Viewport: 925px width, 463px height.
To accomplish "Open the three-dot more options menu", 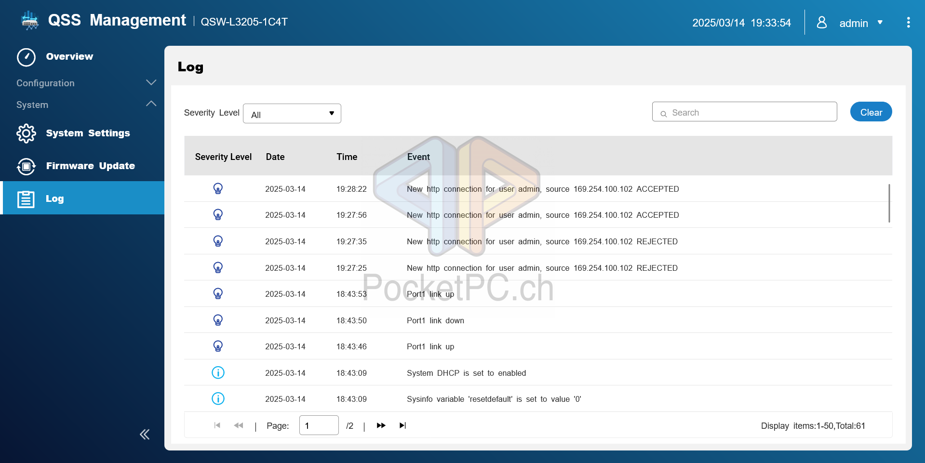I will 908,23.
